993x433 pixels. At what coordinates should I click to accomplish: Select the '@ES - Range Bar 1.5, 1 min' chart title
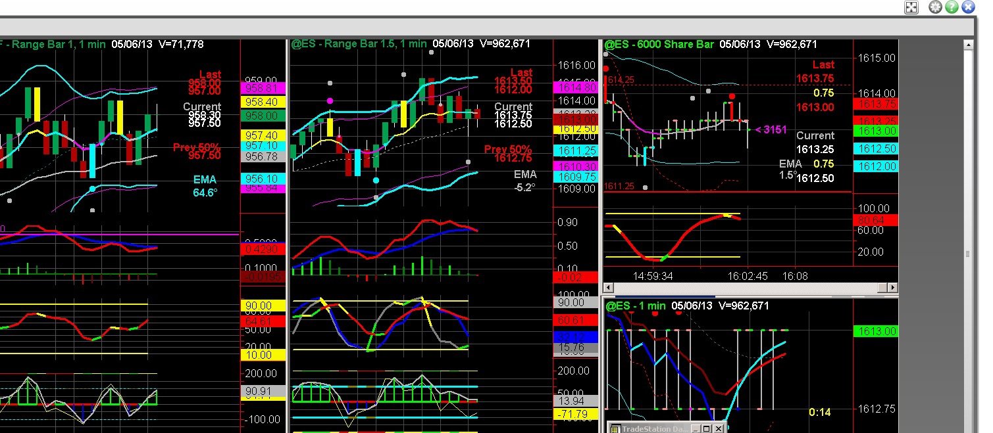tap(359, 44)
